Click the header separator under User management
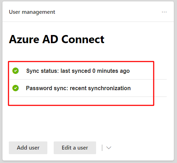The height and width of the screenshot is (163, 177). tap(88, 22)
